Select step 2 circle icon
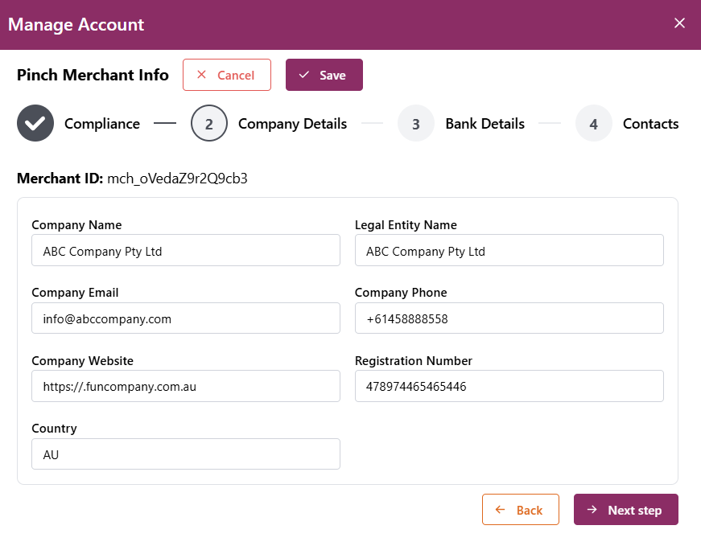This screenshot has width=701, height=546. [209, 124]
